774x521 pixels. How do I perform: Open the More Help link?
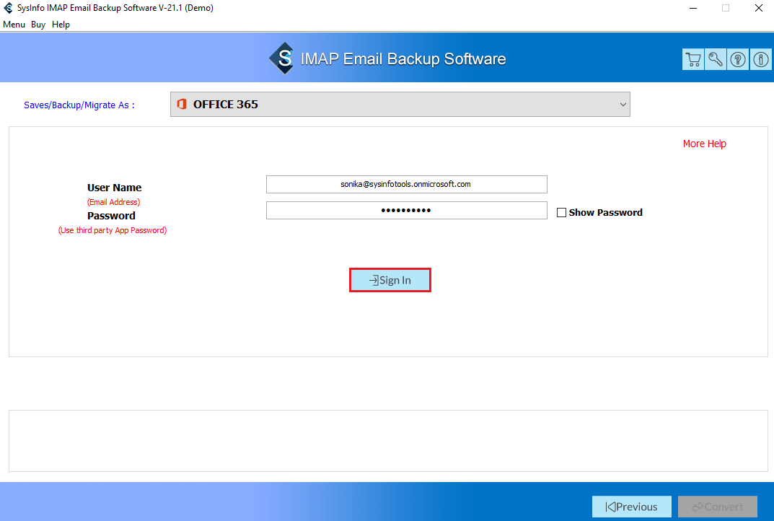coord(705,144)
